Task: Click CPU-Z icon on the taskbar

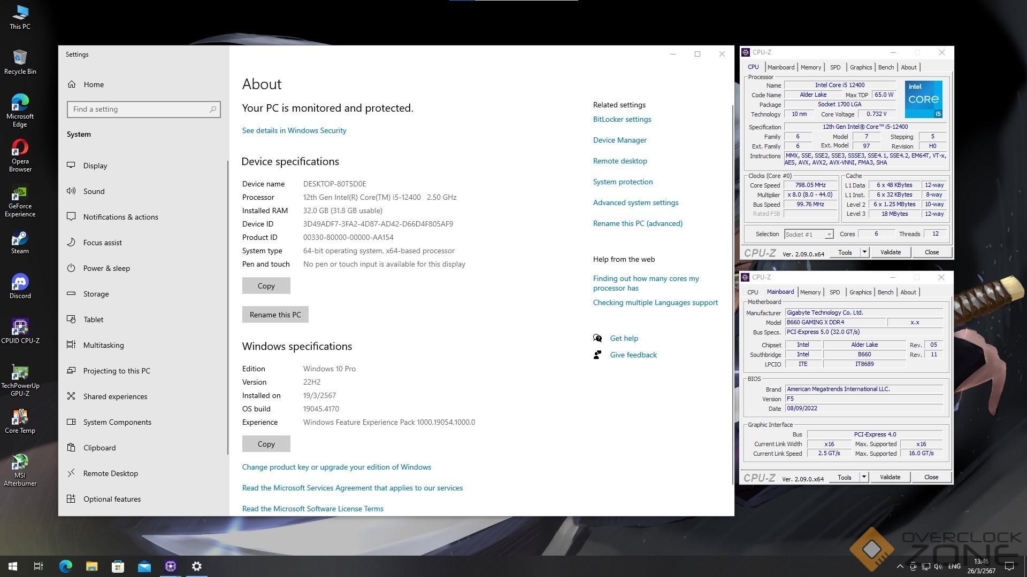Action: (x=171, y=566)
